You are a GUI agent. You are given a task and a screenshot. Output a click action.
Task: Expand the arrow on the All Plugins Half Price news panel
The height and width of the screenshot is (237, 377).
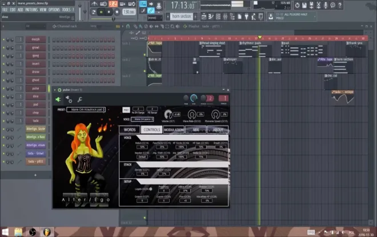pos(315,17)
